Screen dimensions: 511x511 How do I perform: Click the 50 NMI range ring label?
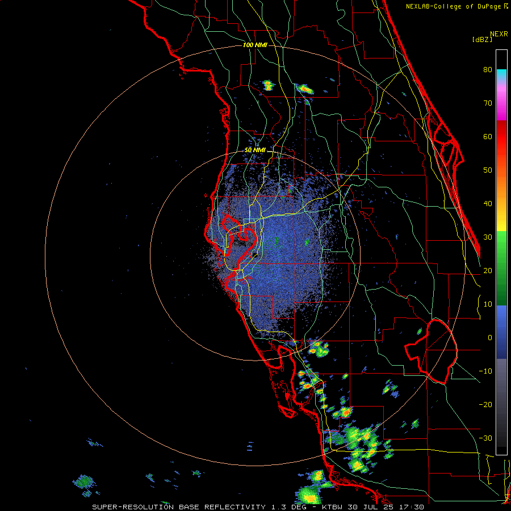click(x=255, y=150)
